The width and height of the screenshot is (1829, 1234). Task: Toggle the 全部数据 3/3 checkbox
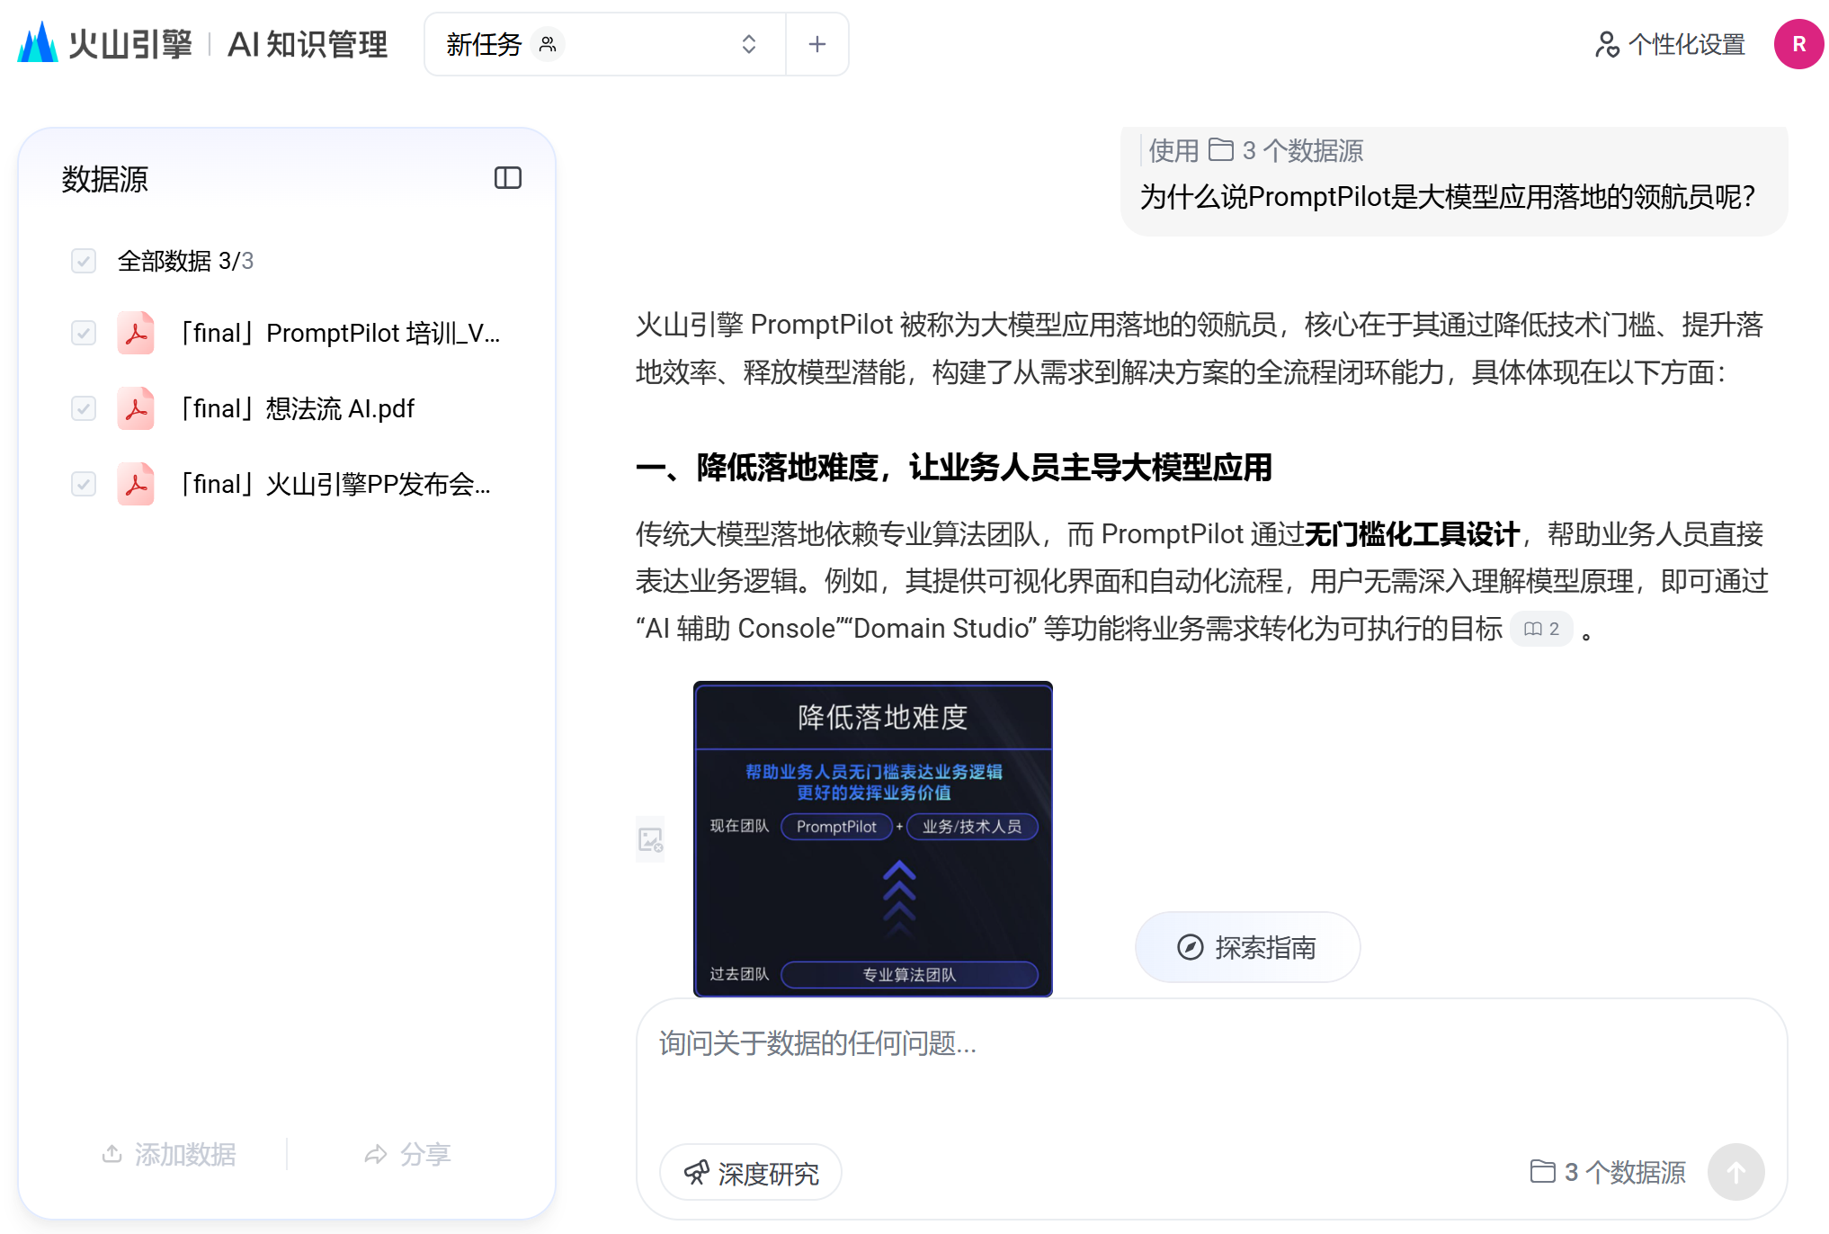[84, 261]
